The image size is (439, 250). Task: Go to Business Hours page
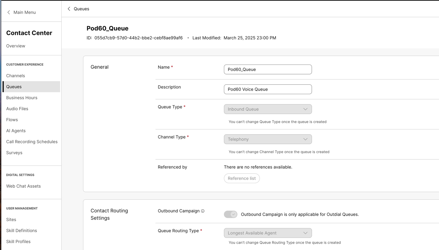click(x=22, y=98)
